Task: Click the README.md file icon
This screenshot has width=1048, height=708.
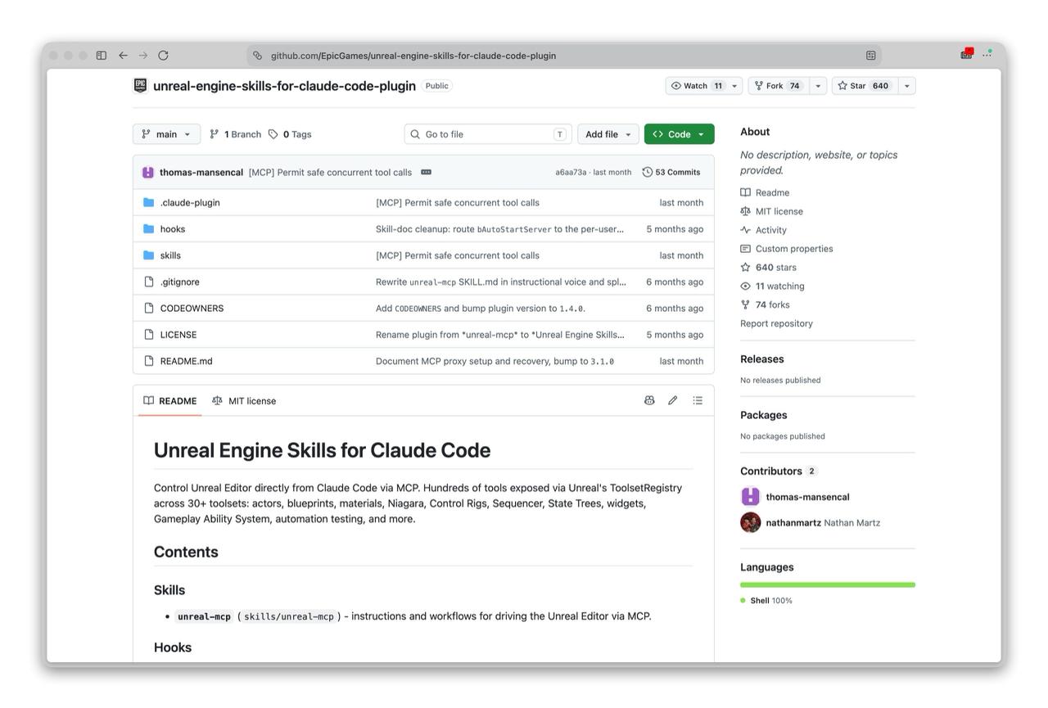Action: click(x=148, y=361)
